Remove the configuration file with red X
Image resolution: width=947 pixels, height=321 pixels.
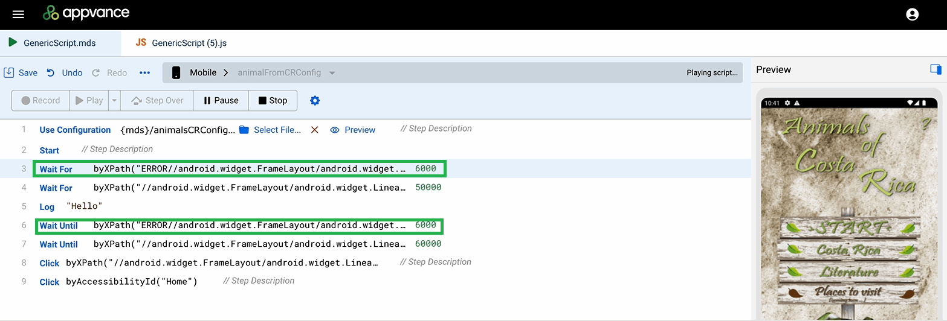(314, 130)
